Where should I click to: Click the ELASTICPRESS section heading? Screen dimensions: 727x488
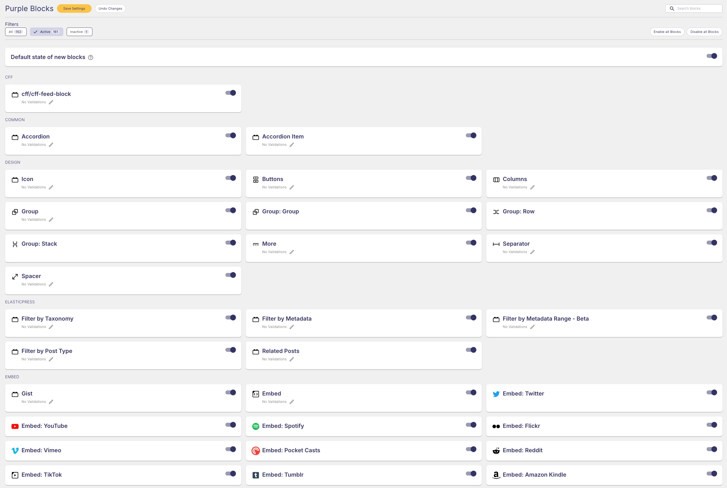pyautogui.click(x=20, y=302)
